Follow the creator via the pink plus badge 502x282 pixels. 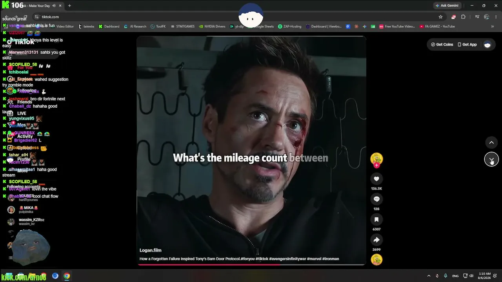(376, 165)
